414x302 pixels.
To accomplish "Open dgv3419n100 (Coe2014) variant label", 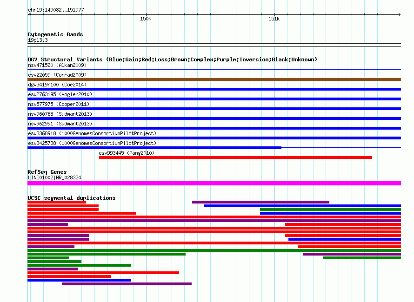I will (x=57, y=85).
